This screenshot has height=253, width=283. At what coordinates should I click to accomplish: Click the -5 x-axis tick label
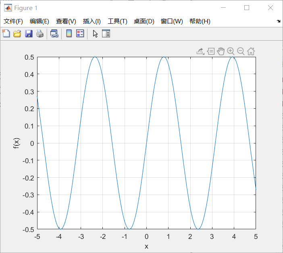(37, 236)
